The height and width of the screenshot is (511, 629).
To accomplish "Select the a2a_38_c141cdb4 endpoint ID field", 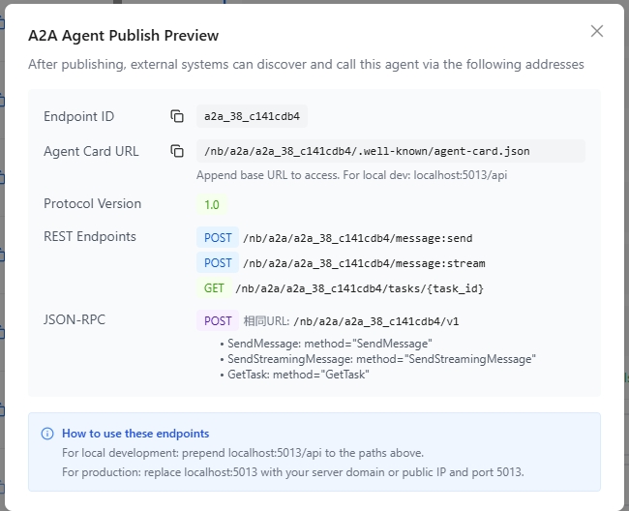I will click(x=252, y=116).
